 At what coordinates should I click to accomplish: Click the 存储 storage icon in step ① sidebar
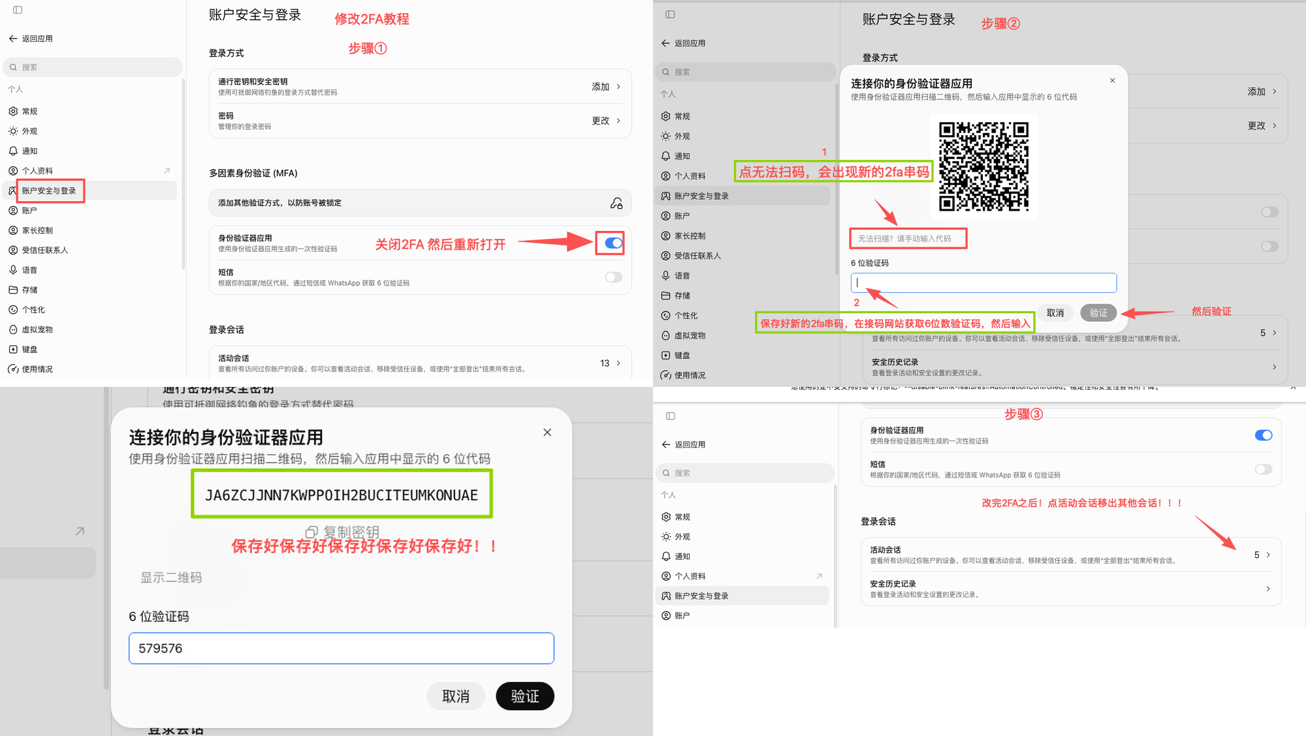(13, 290)
